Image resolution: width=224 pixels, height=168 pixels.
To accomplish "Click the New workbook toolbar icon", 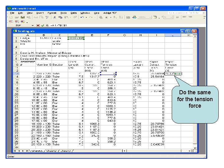I will tap(11, 17).
